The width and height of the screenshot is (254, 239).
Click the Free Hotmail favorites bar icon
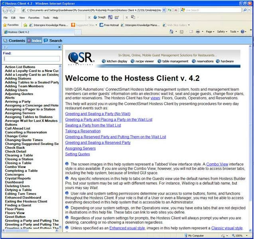pos(101,25)
